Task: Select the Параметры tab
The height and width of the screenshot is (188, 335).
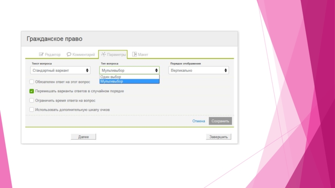Action: point(113,55)
